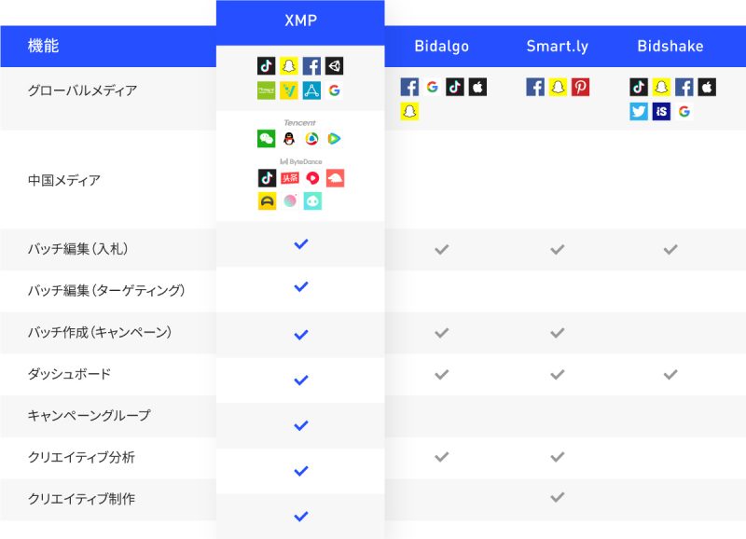Click the Snapchat icon in Smart.ly column
This screenshot has height=539, width=746.
558,87
